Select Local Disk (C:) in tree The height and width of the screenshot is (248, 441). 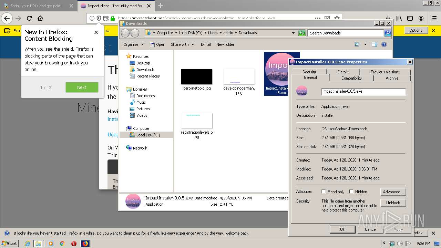pos(148,135)
